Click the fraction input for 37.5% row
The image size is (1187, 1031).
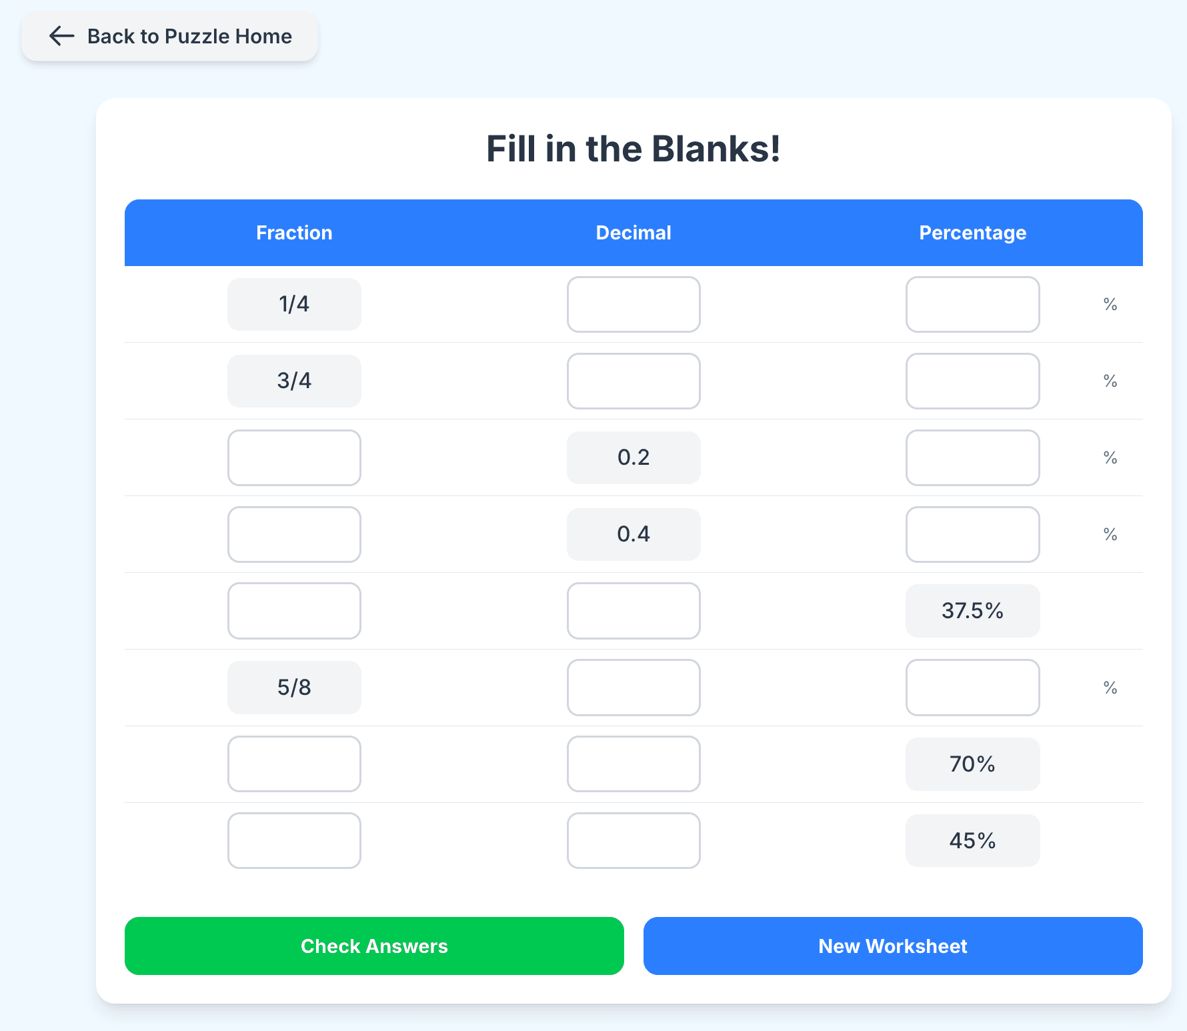tap(294, 611)
